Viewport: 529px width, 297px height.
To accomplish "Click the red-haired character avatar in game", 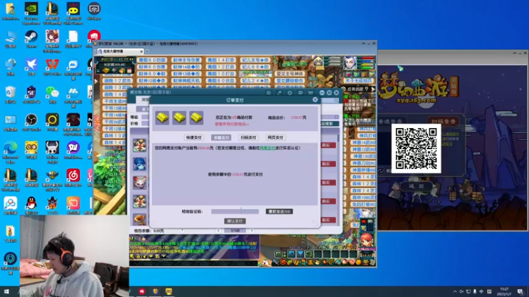I will [x=366, y=241].
